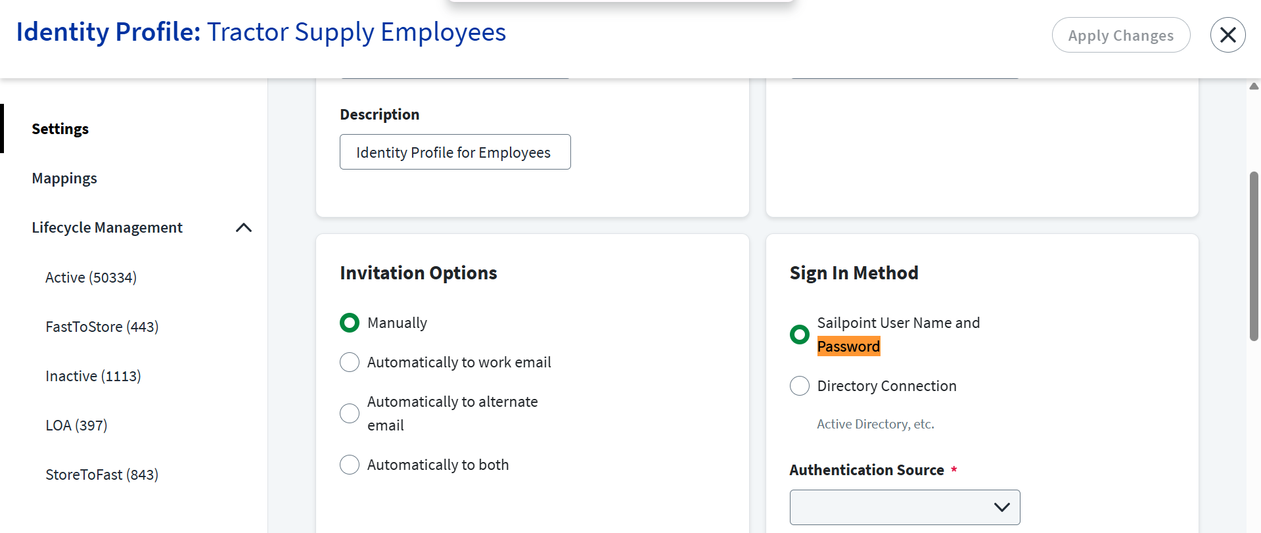Choose Automatically to both option

[x=350, y=465]
